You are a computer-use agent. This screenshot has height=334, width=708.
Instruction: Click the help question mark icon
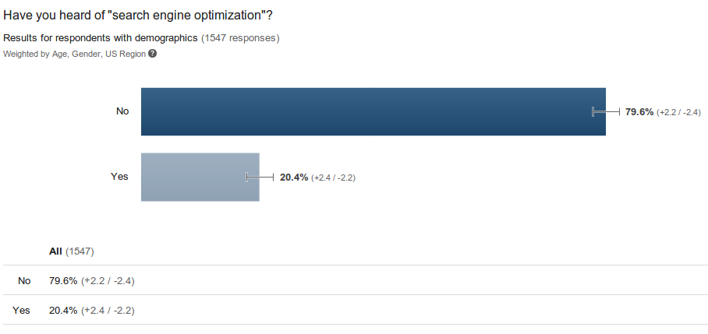click(x=153, y=54)
